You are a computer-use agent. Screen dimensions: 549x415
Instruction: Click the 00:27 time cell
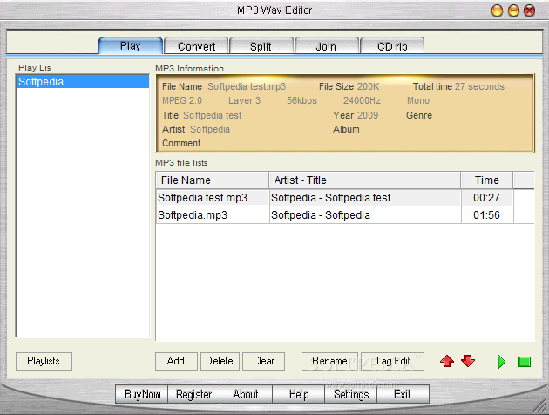pos(486,198)
